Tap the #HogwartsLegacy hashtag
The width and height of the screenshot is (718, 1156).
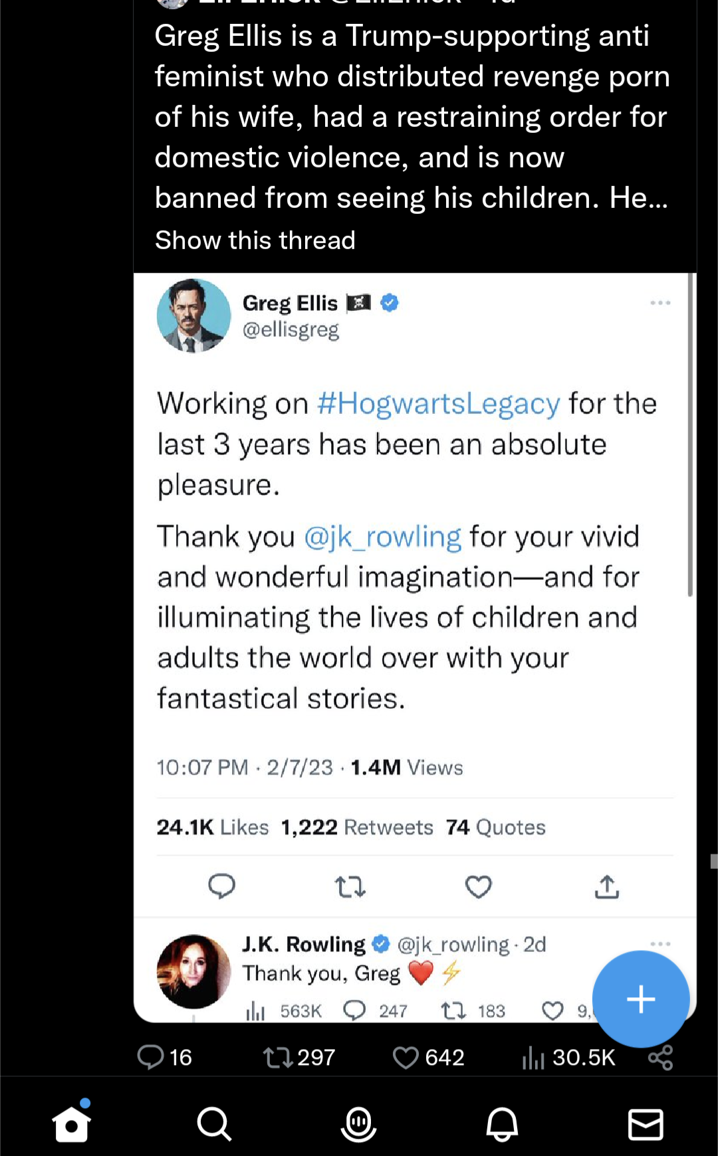tap(439, 403)
